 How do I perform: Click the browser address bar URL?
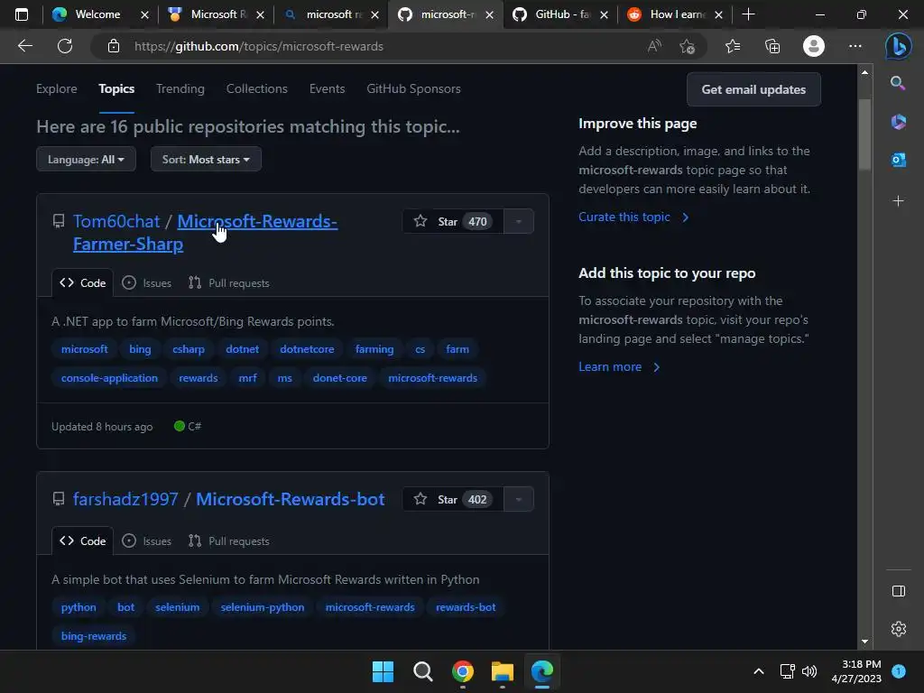259,46
